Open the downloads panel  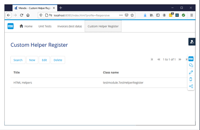point(145,15)
